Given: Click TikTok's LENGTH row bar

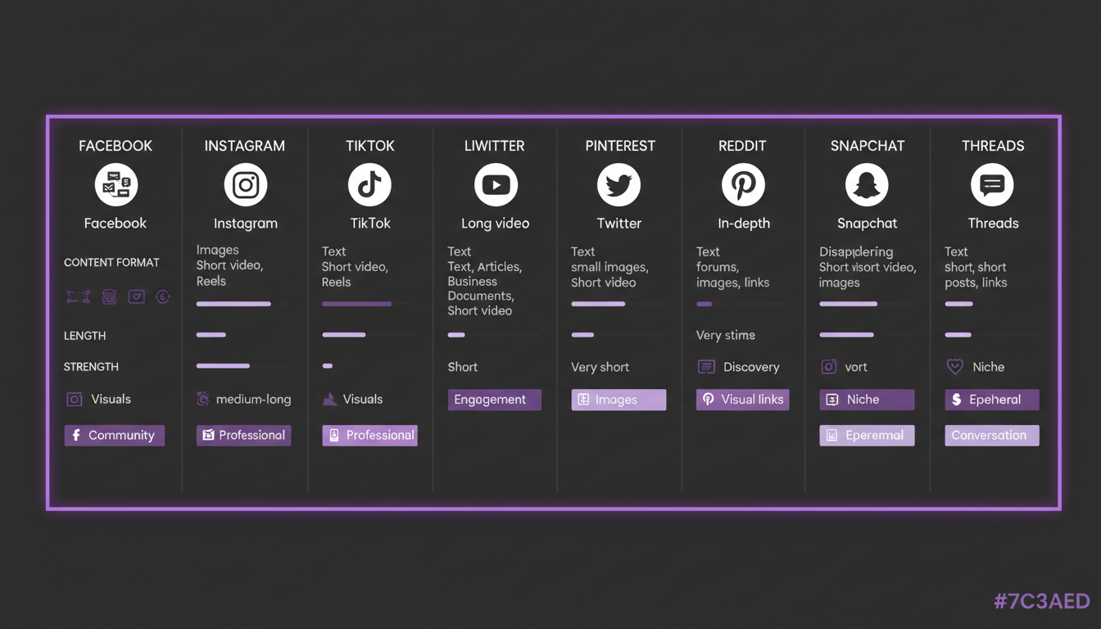Looking at the screenshot, I should pyautogui.click(x=344, y=335).
